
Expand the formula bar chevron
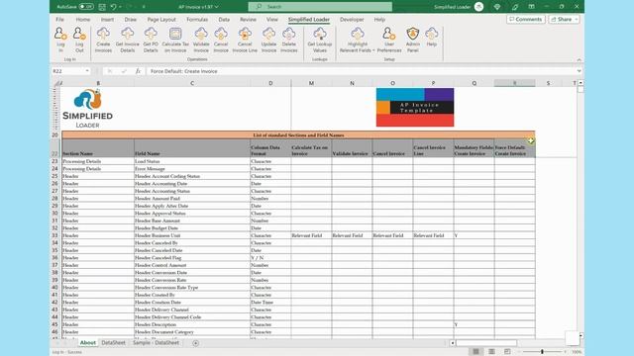579,71
